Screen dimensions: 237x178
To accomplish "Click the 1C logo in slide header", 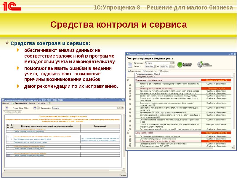I will pos(12,6).
